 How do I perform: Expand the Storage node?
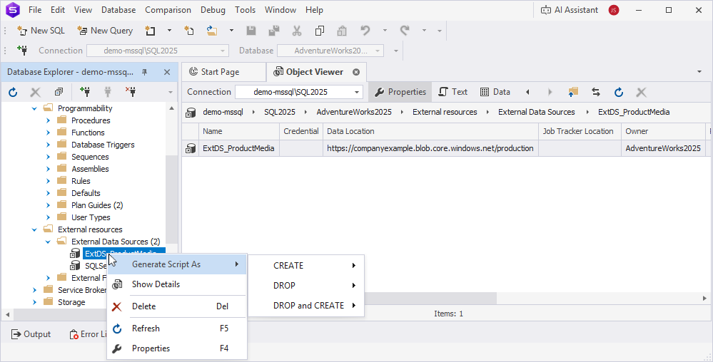pos(34,302)
